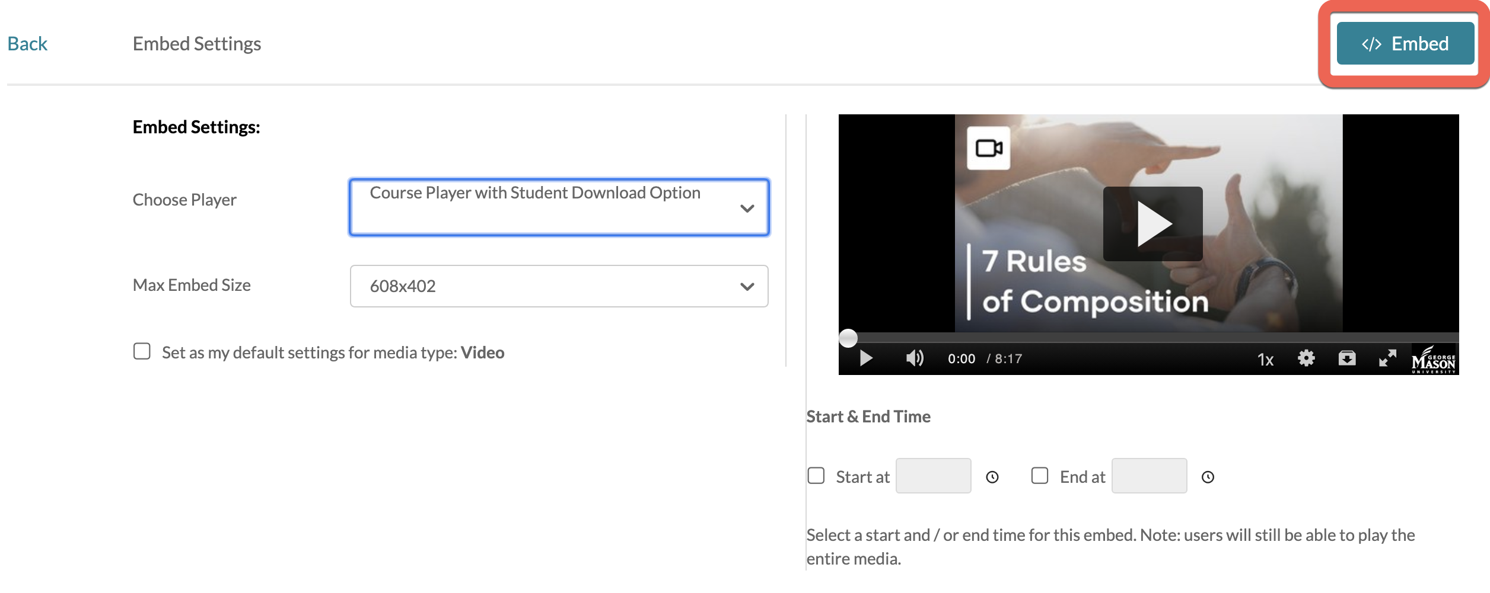Enter fullscreen with the expand arrows icon
This screenshot has height=593, width=1490.
(x=1387, y=358)
